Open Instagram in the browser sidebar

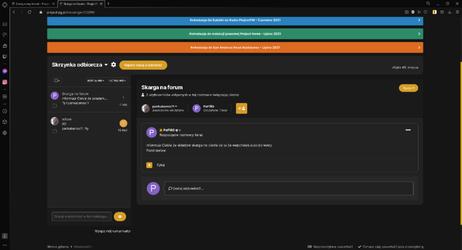[5, 82]
